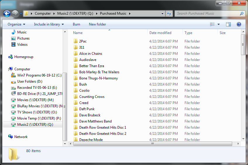The height and width of the screenshot is (165, 248).
Task: Select the Dave Matthews Band folder icon
Action: point(75,121)
